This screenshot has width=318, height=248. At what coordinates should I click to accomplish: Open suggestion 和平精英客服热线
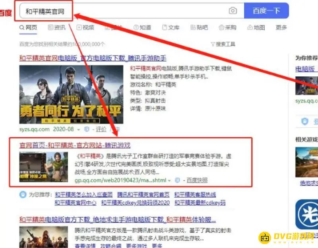[x=195, y=195]
